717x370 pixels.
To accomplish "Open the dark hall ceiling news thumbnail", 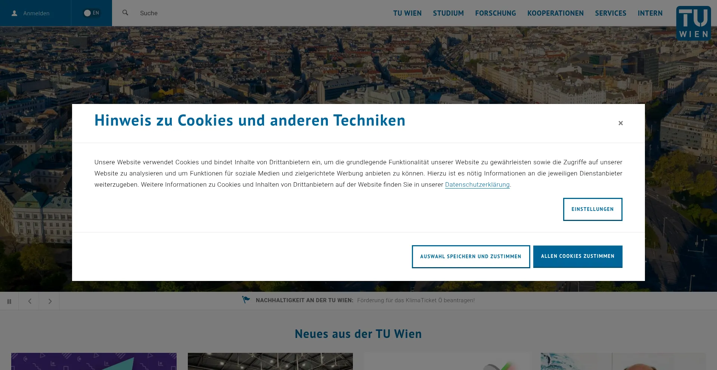I will tap(270, 361).
